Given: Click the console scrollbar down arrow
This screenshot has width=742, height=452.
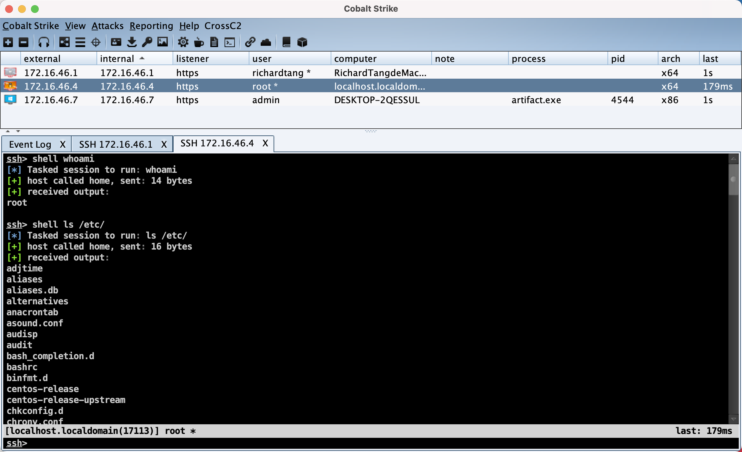Looking at the screenshot, I should pyautogui.click(x=733, y=419).
